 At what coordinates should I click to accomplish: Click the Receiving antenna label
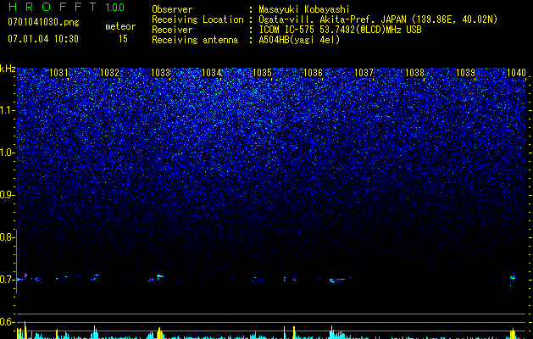[x=195, y=40]
